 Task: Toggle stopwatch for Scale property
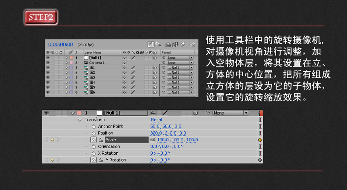[94, 140]
